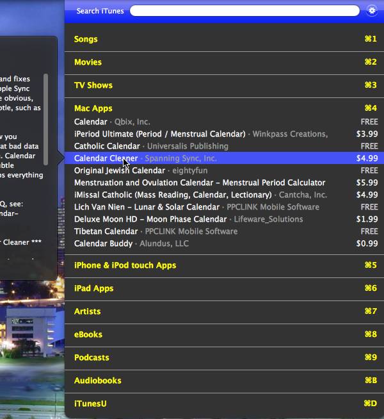Open the iTunesU category
The height and width of the screenshot is (419, 384).
224,404
